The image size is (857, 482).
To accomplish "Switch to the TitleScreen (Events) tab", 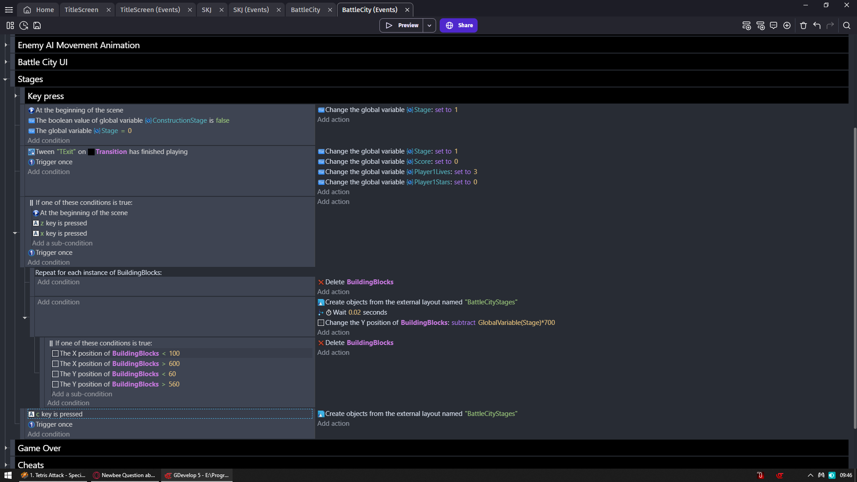I will pos(150,9).
